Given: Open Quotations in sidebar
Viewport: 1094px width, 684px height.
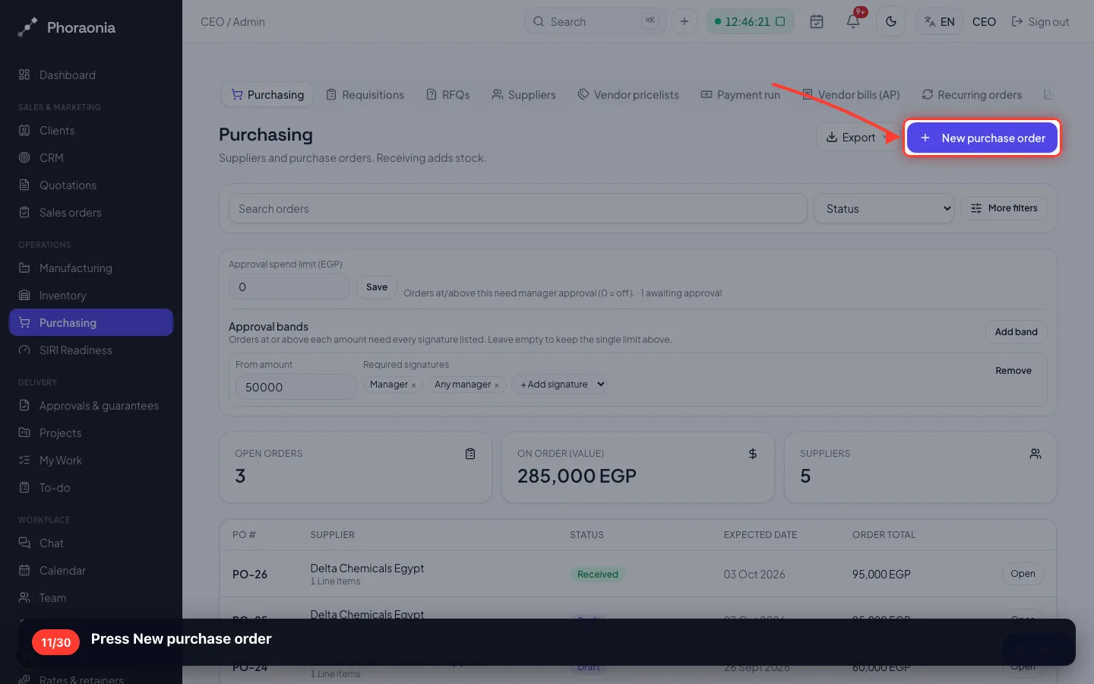Looking at the screenshot, I should pyautogui.click(x=91, y=185).
